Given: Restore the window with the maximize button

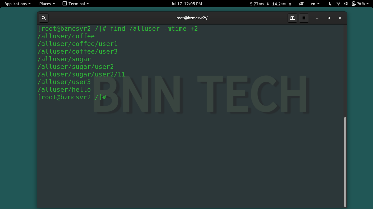Looking at the screenshot, I should [328, 18].
